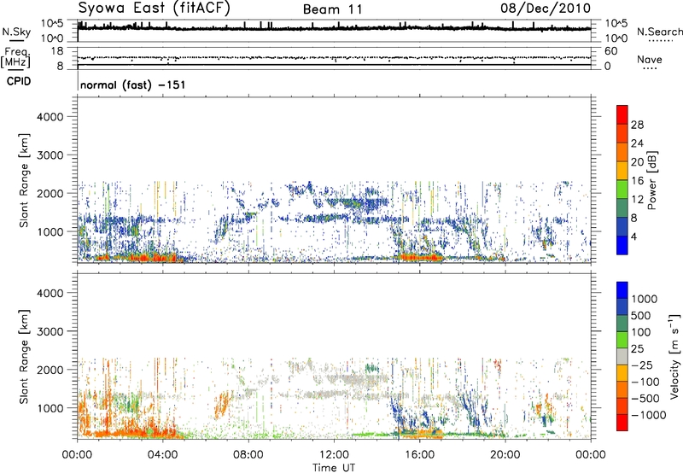Click the "Velocity [m s-1]" colorbar title
Viewport: 683px width, 473px height.
point(674,356)
